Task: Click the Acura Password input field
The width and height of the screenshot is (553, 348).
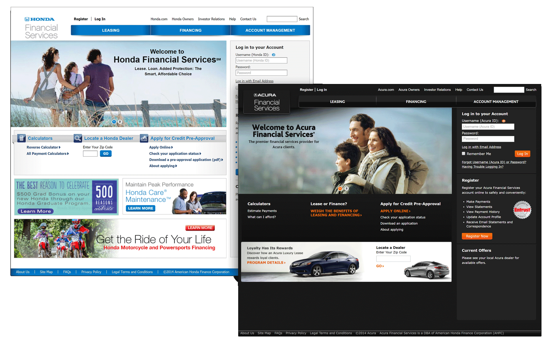Action: 488,139
